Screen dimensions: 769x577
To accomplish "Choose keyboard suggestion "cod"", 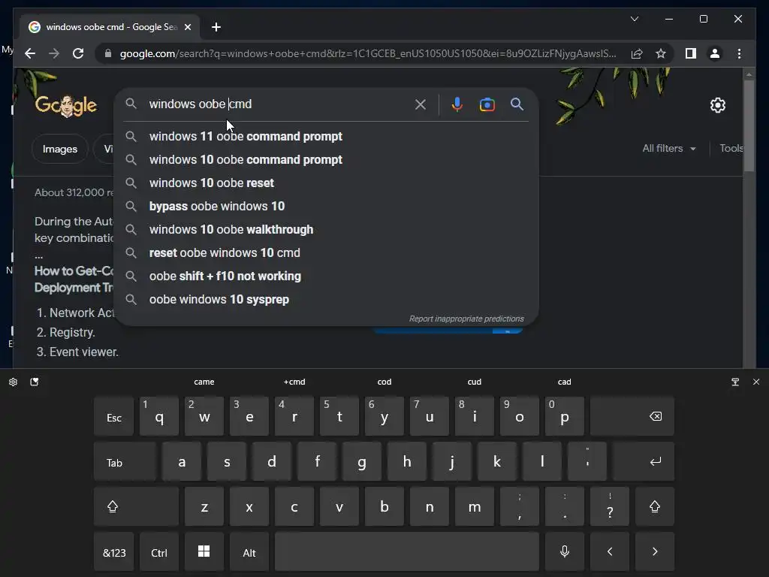I will tap(384, 382).
